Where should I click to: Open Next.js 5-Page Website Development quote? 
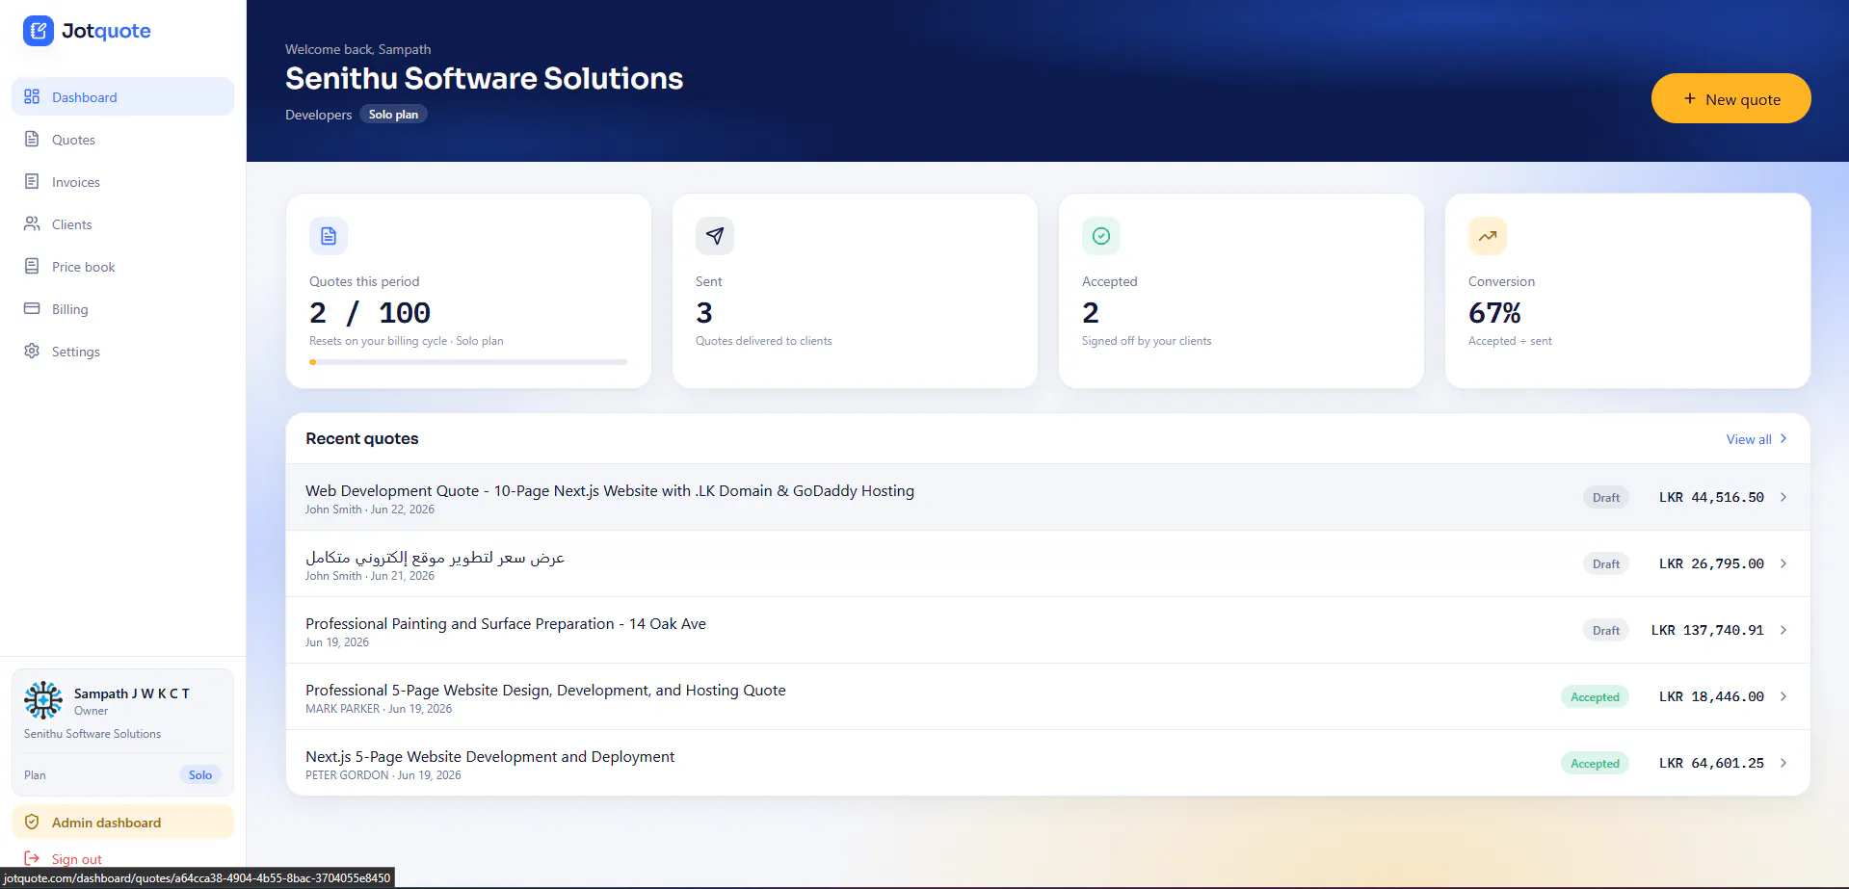489,756
